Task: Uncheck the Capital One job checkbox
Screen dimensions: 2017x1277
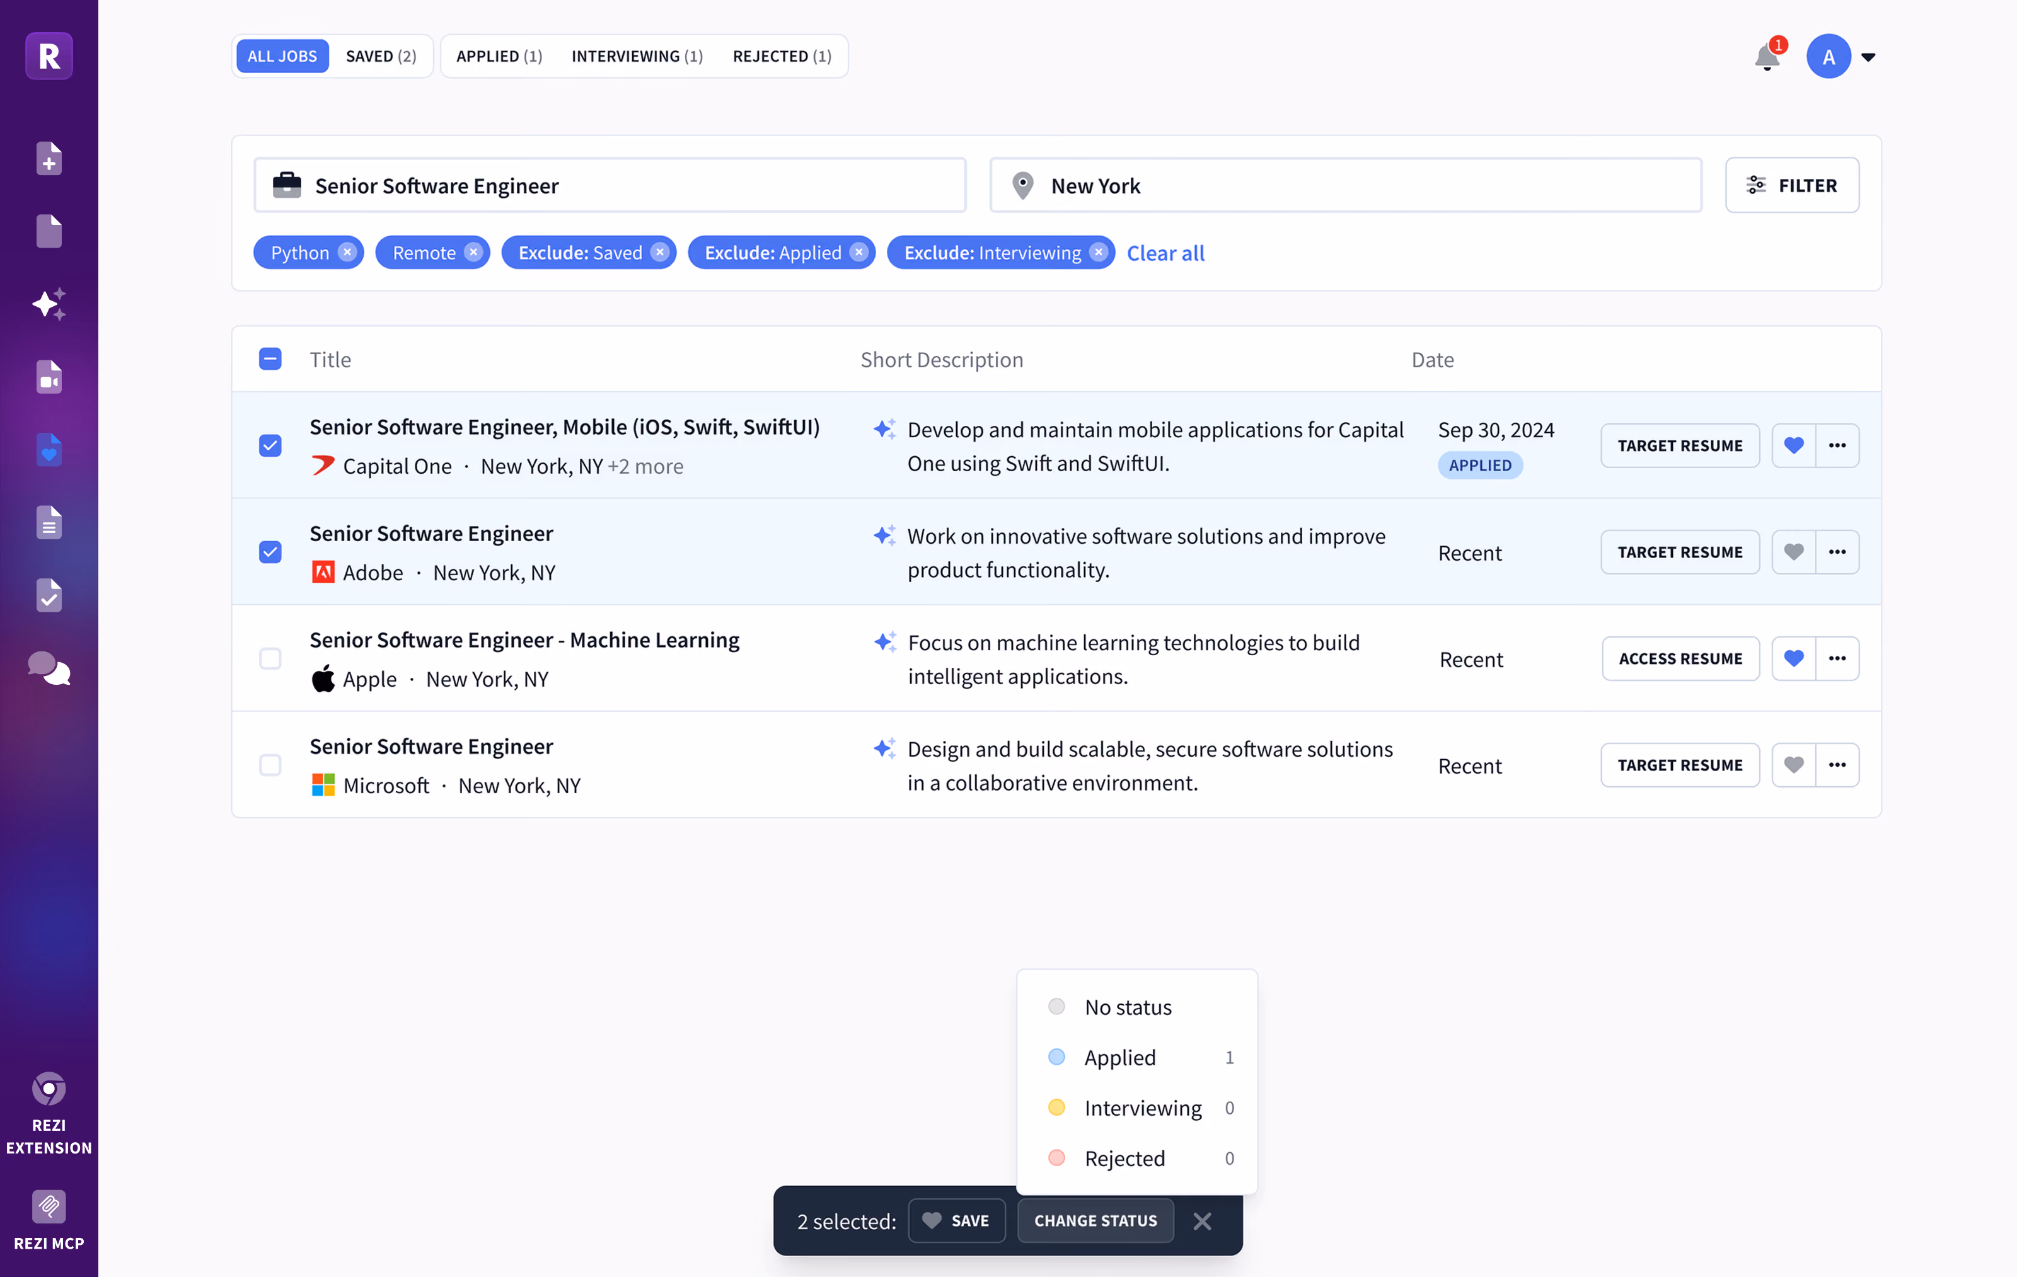Action: pyautogui.click(x=270, y=445)
